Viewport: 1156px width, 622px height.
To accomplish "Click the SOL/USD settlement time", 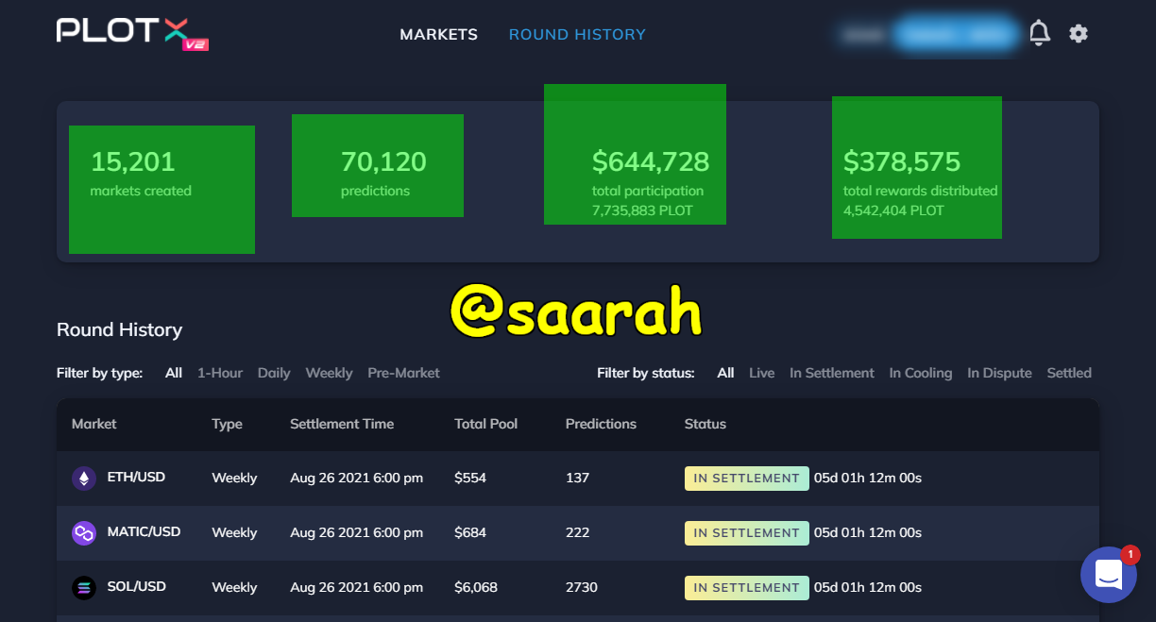I will [357, 588].
